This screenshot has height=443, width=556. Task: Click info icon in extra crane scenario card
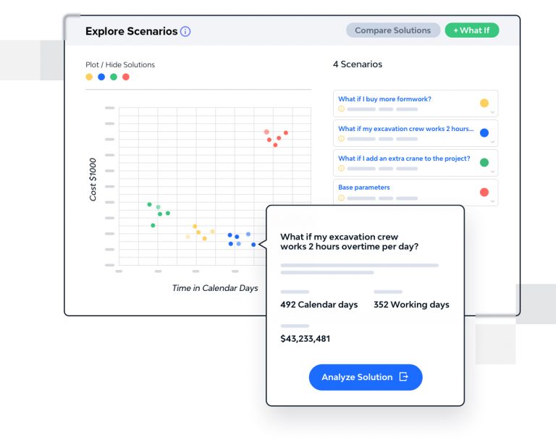pos(342,168)
